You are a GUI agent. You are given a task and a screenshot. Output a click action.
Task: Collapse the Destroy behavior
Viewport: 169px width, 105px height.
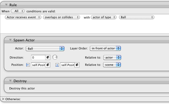[10, 81]
